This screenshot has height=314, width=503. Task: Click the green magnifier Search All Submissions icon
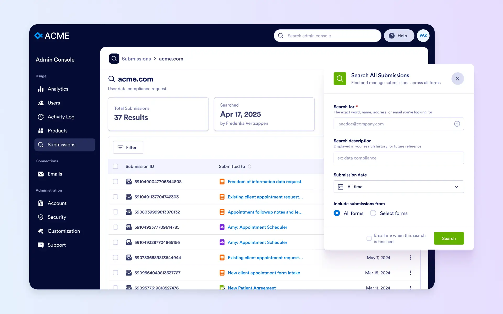[x=340, y=79]
